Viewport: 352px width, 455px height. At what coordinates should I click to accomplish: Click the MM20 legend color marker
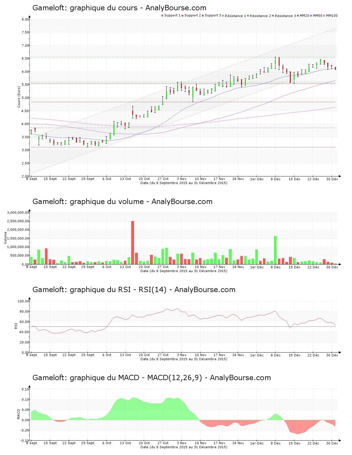click(298, 16)
